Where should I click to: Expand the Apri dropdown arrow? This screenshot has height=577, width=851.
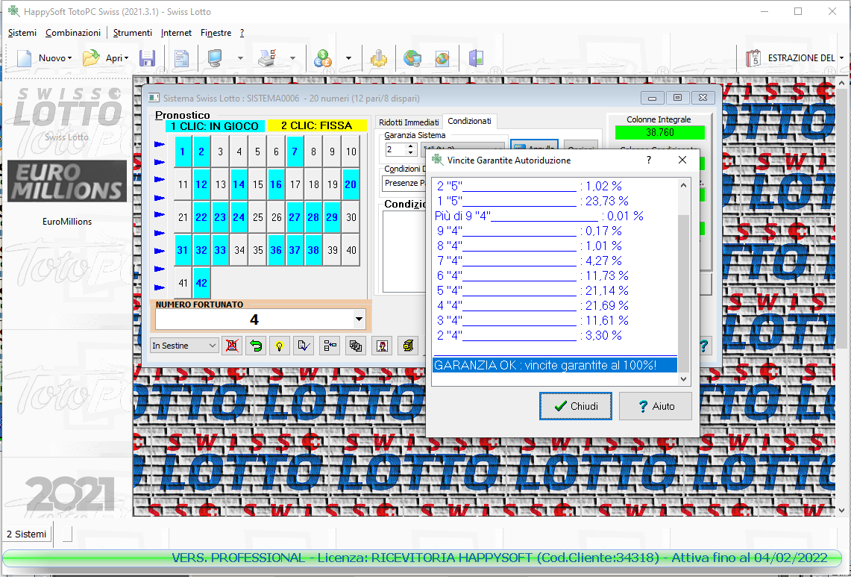coord(127,58)
